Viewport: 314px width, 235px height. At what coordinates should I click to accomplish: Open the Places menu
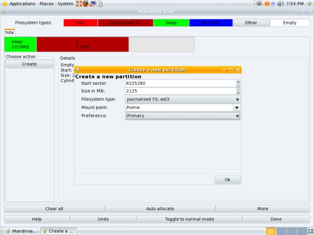point(47,3)
